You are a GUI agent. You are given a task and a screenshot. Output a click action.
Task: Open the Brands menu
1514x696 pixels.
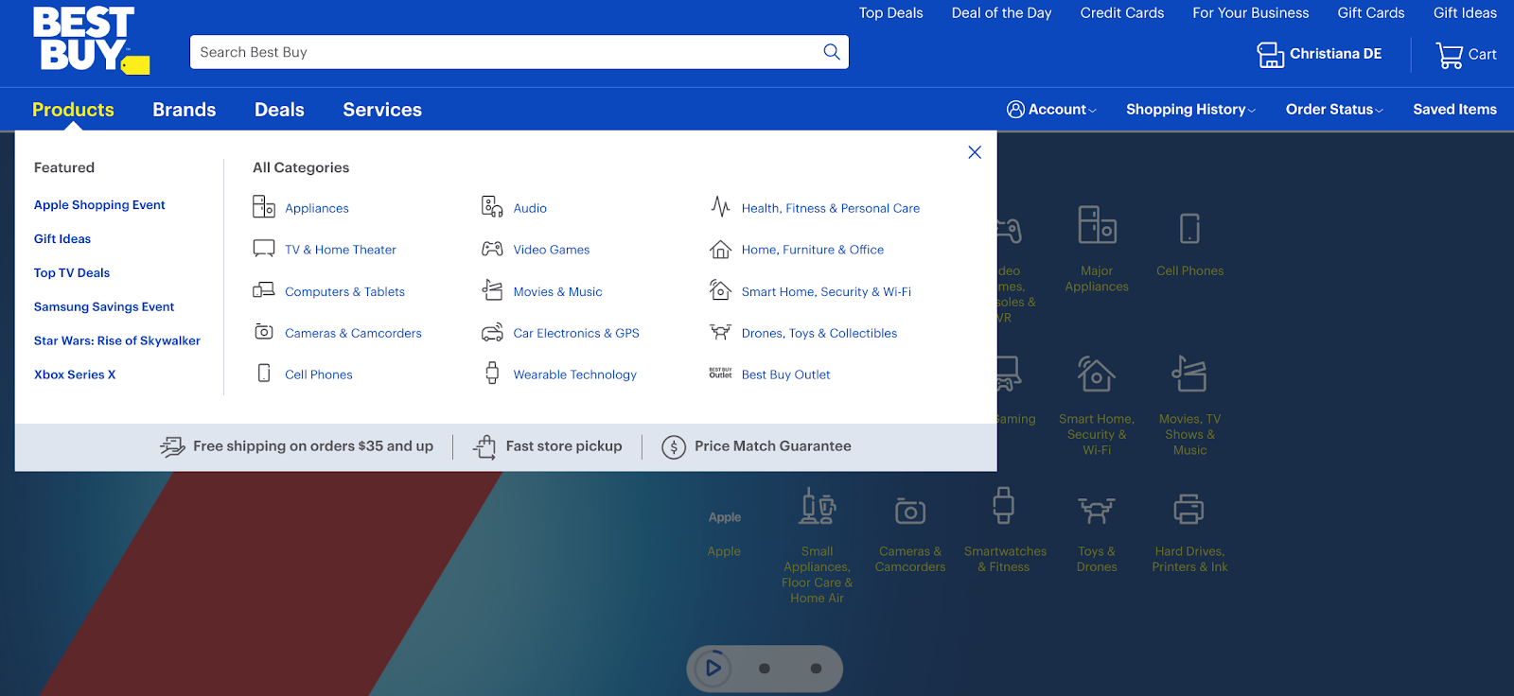[185, 110]
